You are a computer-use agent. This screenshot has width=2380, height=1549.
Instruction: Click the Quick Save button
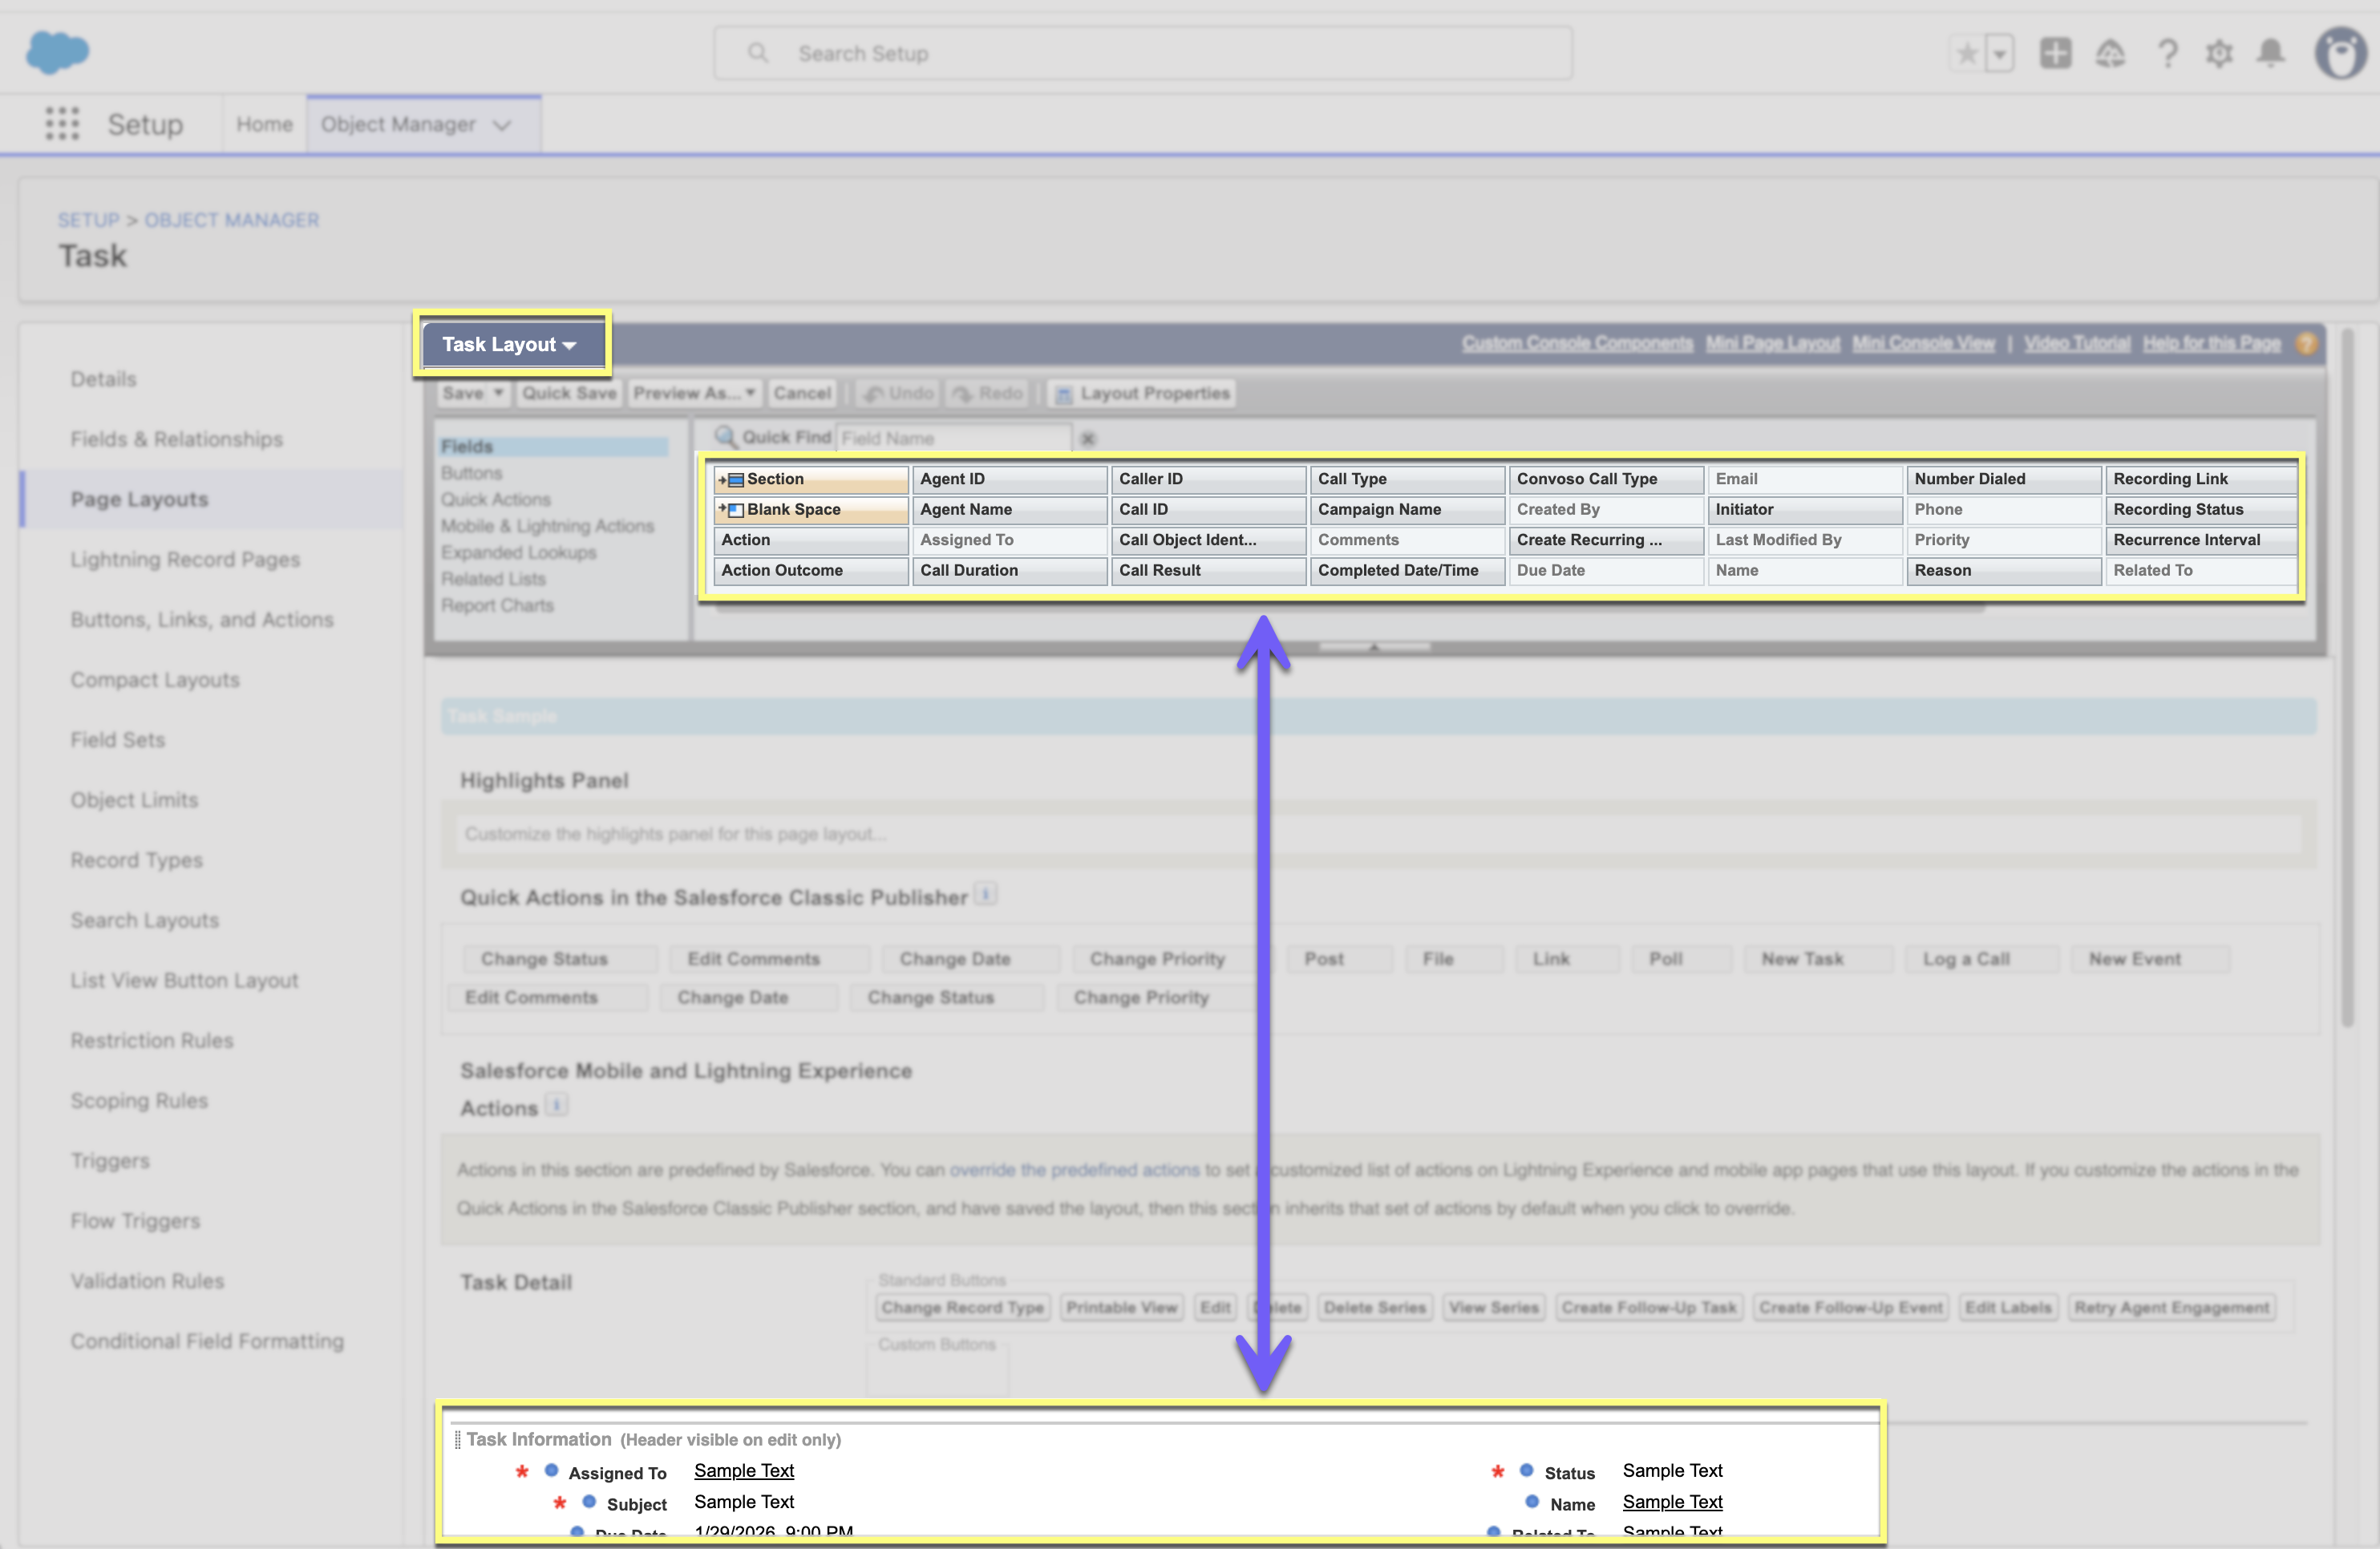point(569,394)
